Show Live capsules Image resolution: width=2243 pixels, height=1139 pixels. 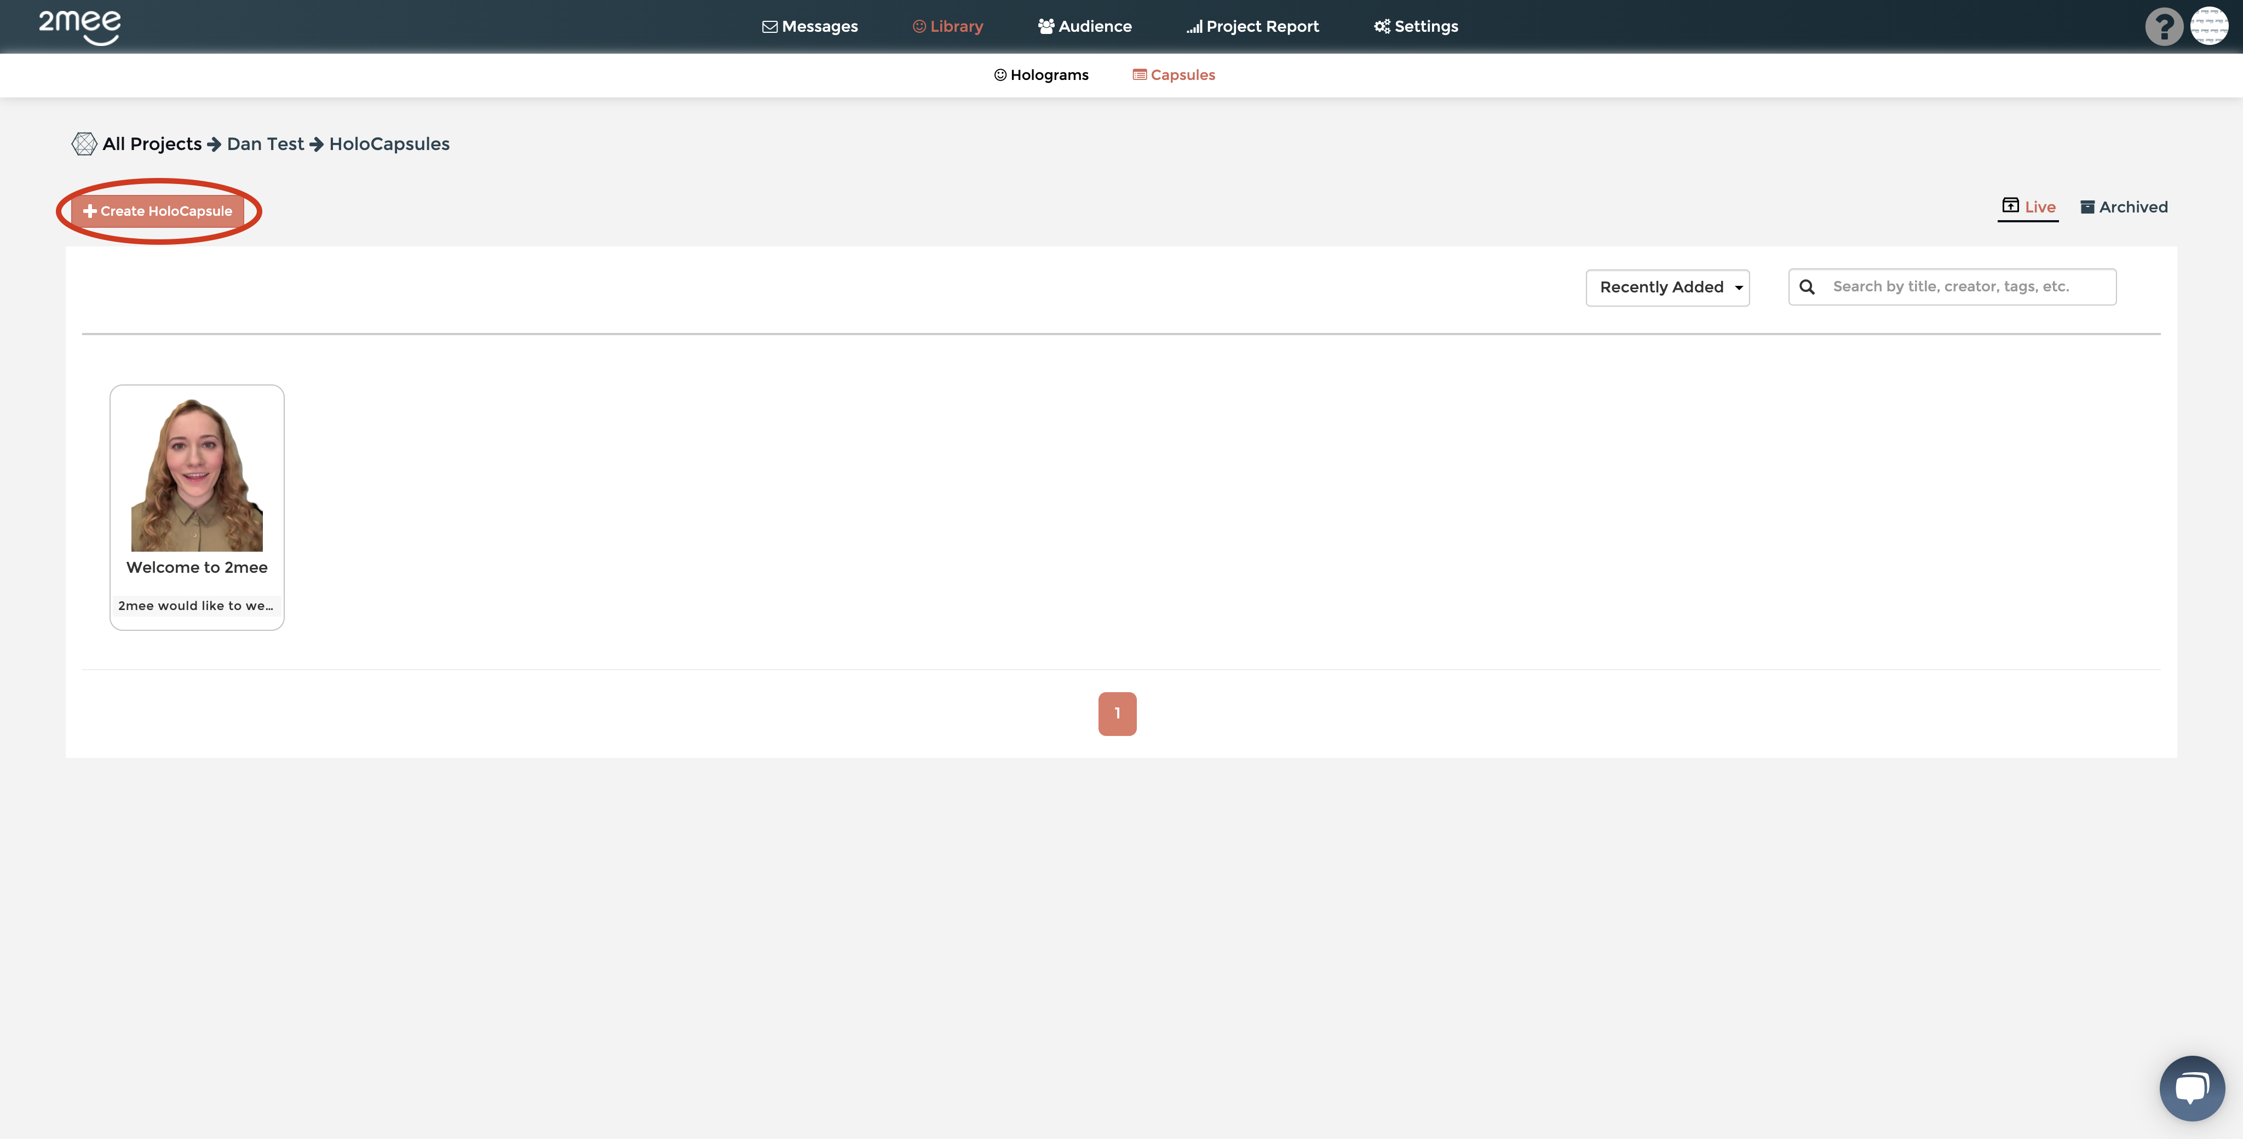pos(2028,207)
